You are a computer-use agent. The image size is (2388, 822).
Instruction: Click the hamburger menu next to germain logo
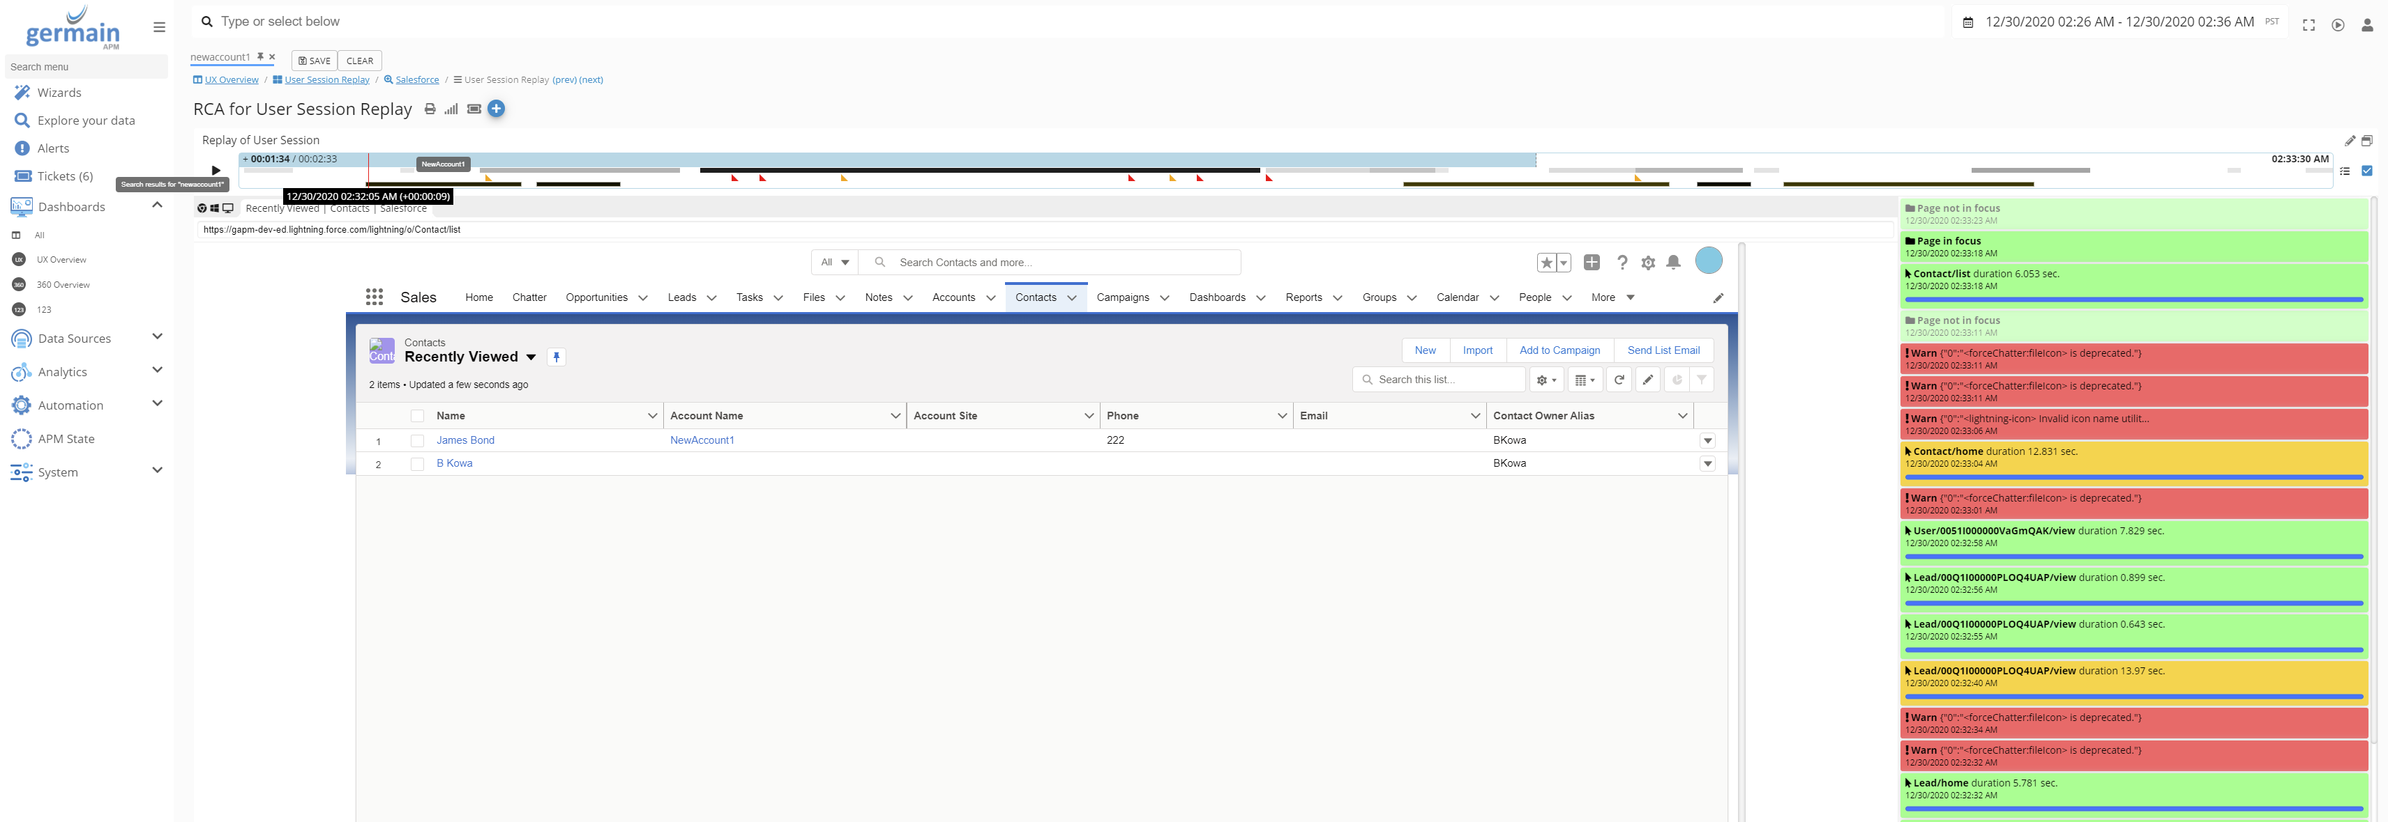[x=160, y=27]
